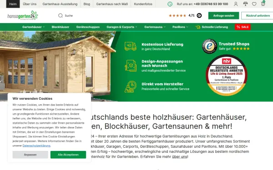The width and height of the screenshot is (273, 170).
Task: Expand the Gartenhäuser dropdown menu
Action: coord(33,27)
